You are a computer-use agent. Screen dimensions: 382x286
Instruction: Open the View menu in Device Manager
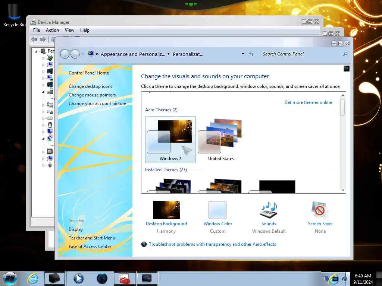[69, 30]
